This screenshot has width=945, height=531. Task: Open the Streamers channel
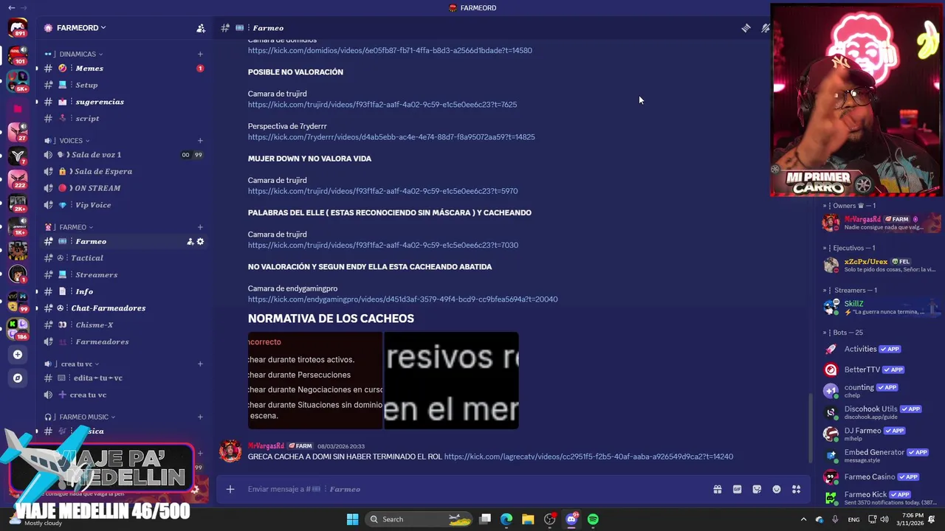(124, 274)
